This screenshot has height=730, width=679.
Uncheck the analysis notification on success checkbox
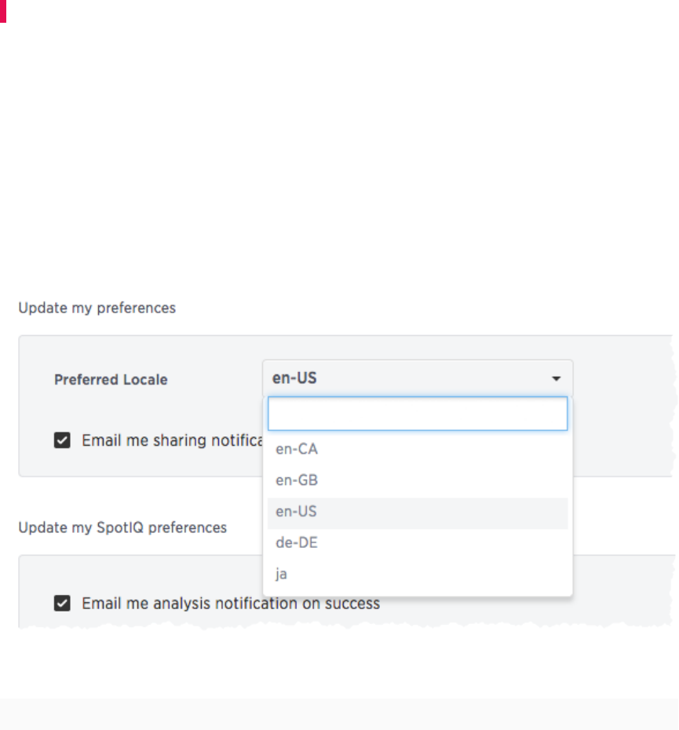pyautogui.click(x=62, y=604)
